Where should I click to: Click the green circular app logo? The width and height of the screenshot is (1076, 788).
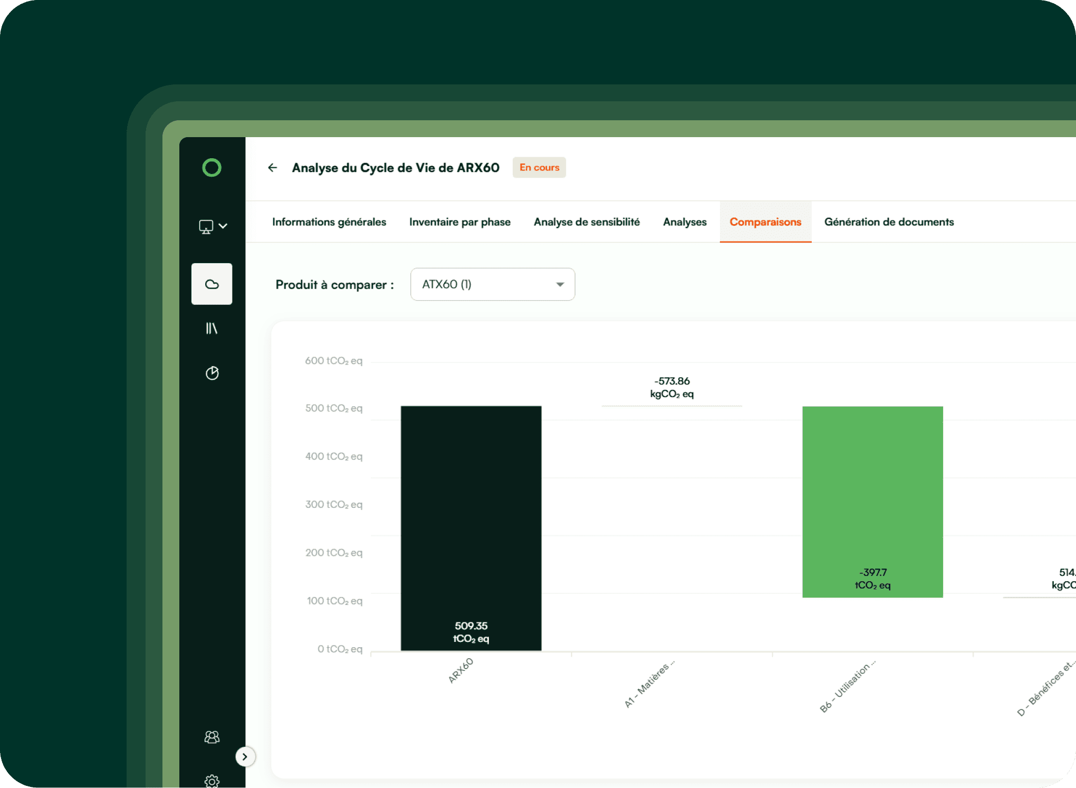coord(212,167)
